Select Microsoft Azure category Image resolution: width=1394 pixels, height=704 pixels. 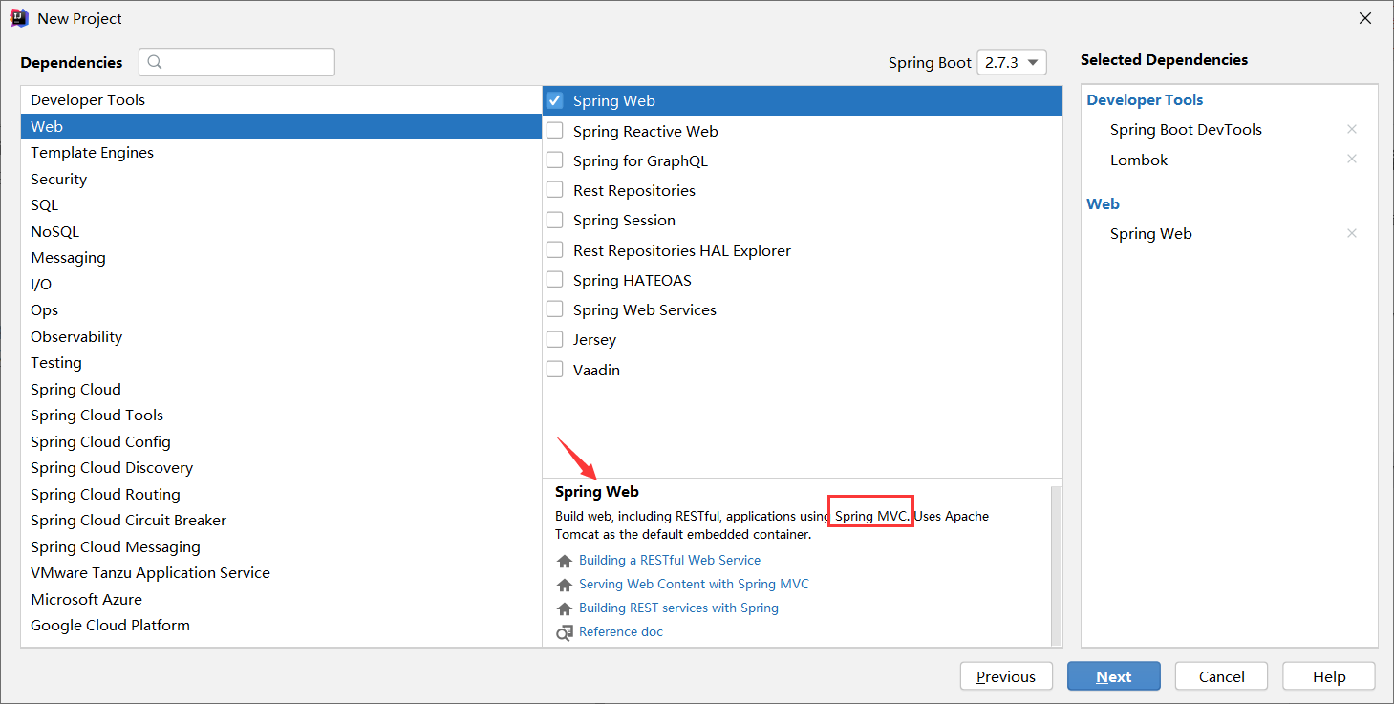tap(281, 599)
